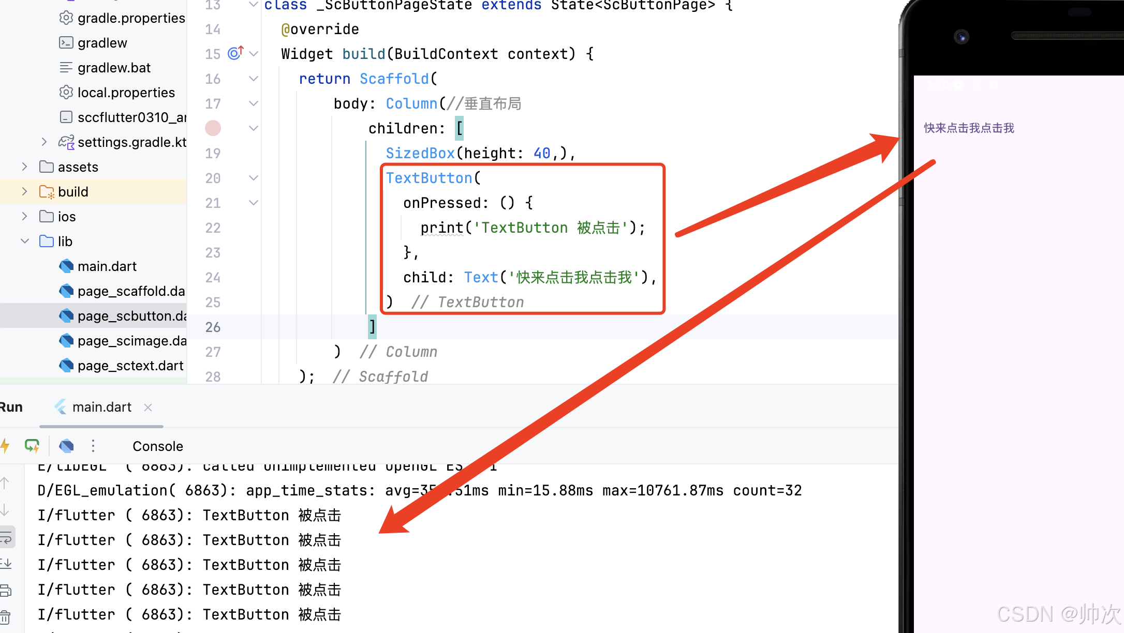Viewport: 1124px width, 633px height.
Task: Expand settings.gradle.kts tree node
Action: tap(44, 142)
